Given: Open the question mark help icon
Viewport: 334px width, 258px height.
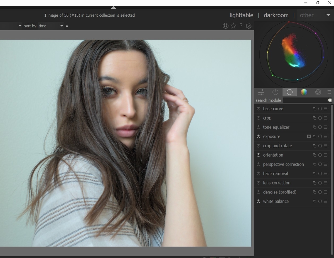Looking at the screenshot, I should (x=241, y=26).
